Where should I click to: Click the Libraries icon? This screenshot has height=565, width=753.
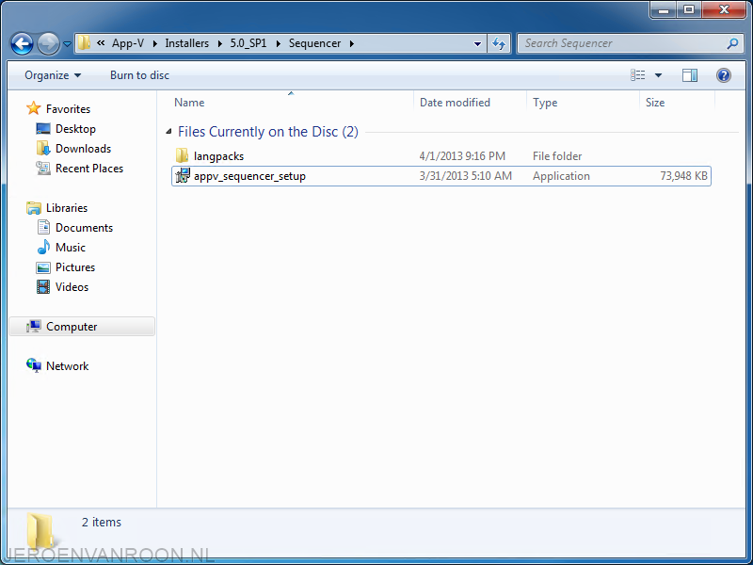(34, 207)
